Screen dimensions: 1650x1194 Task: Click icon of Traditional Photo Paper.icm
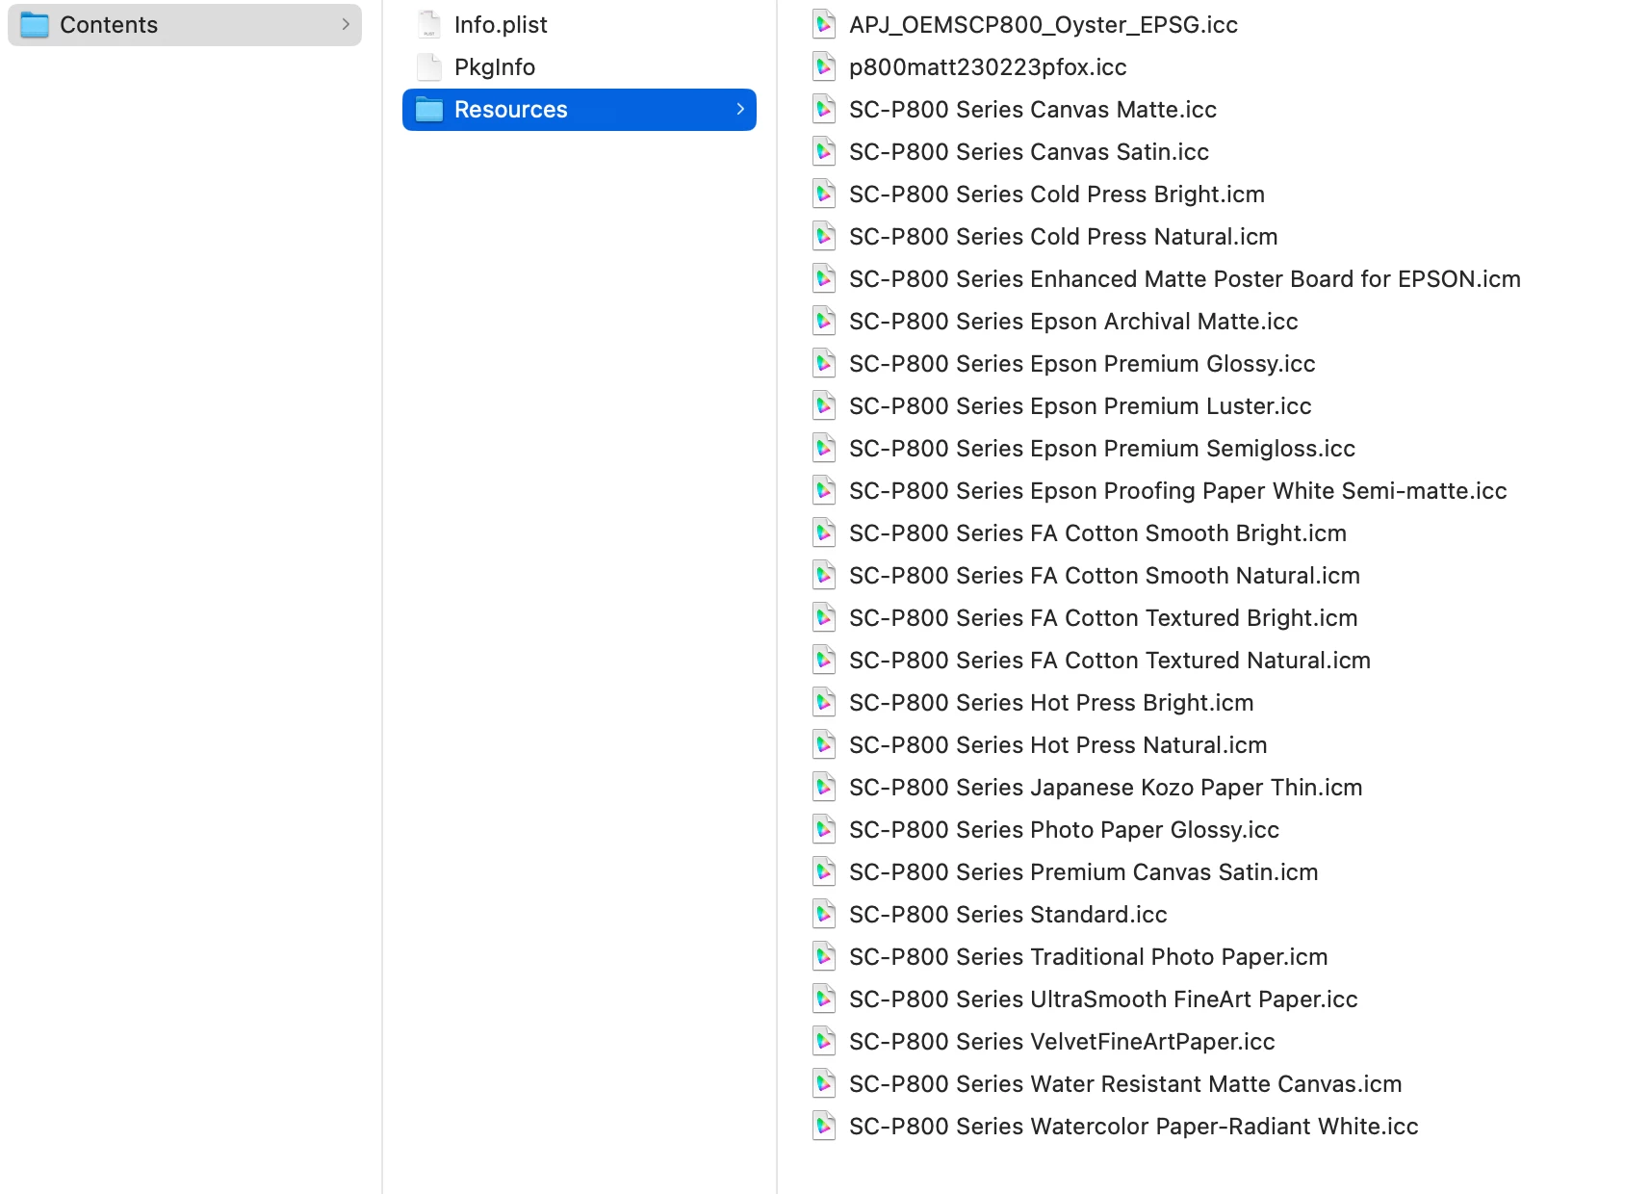pyautogui.click(x=824, y=957)
